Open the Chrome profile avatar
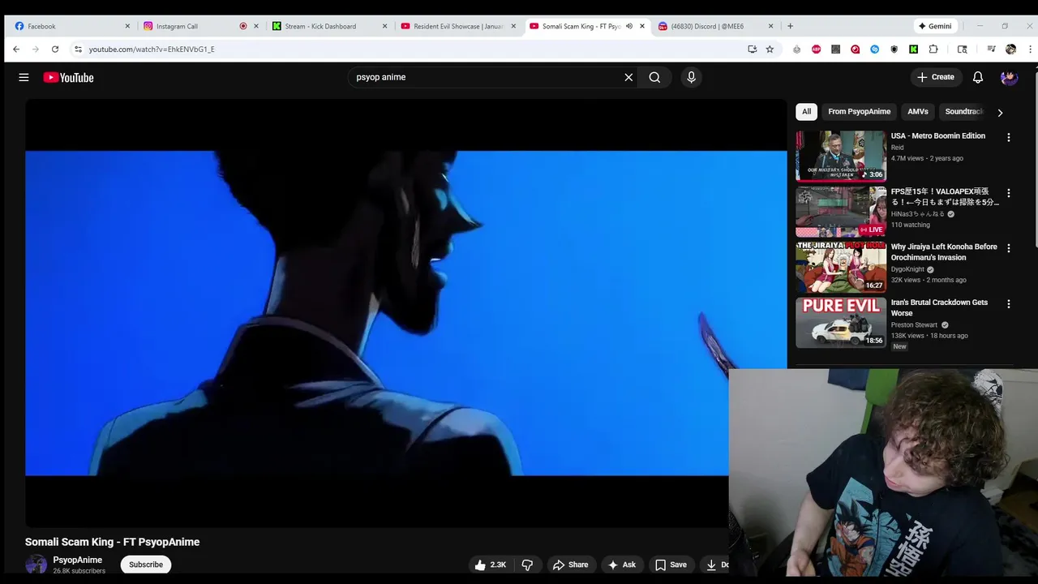Screen dimensions: 1038x584 click(1010, 49)
